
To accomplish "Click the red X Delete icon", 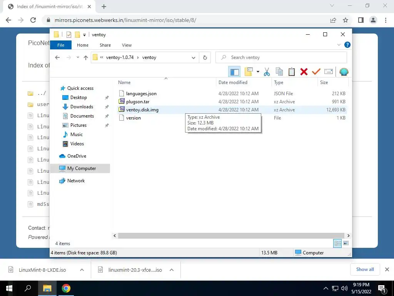I will (x=304, y=72).
